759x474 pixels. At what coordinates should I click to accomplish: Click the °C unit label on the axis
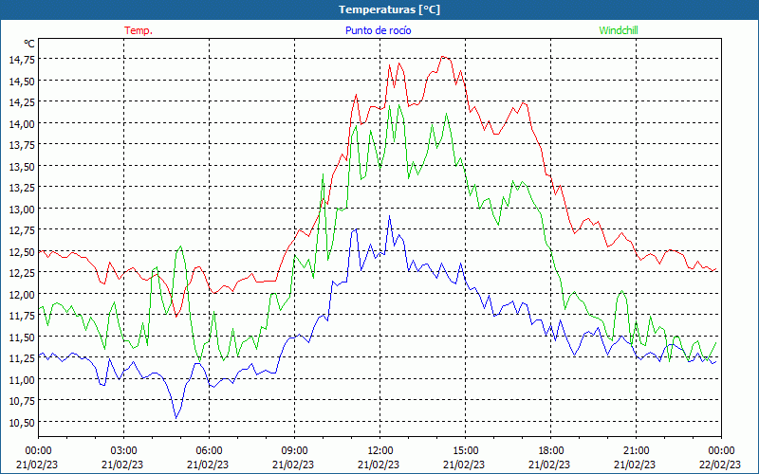click(x=29, y=44)
